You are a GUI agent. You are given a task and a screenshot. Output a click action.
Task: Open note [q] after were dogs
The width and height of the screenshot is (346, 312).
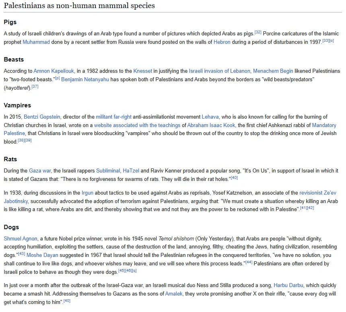pyautogui.click(x=134, y=270)
